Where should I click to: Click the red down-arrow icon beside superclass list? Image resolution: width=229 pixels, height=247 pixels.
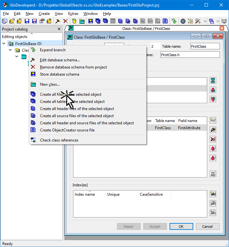click(213, 99)
